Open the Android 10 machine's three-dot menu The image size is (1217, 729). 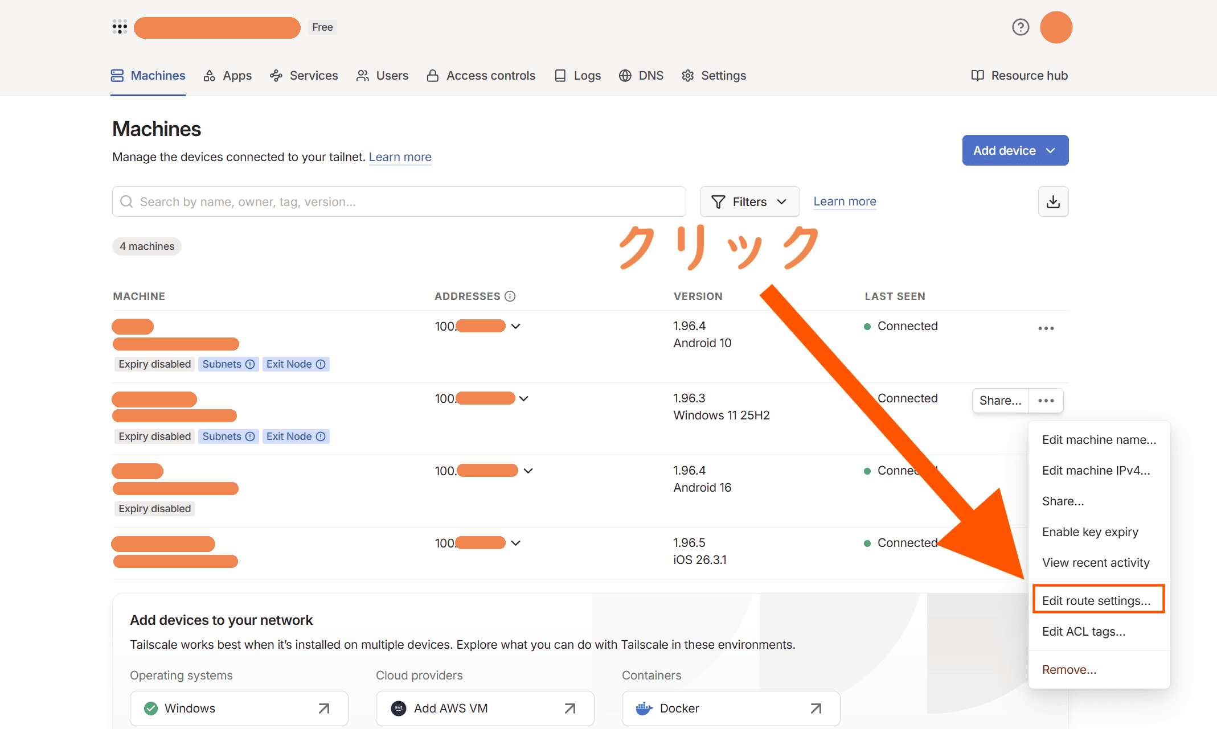coord(1046,328)
